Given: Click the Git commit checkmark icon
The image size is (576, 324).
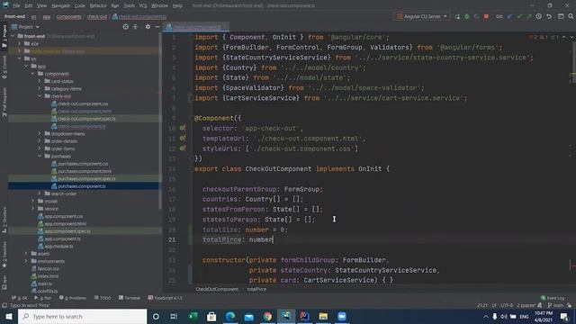Looking at the screenshot, I should tap(519, 16).
